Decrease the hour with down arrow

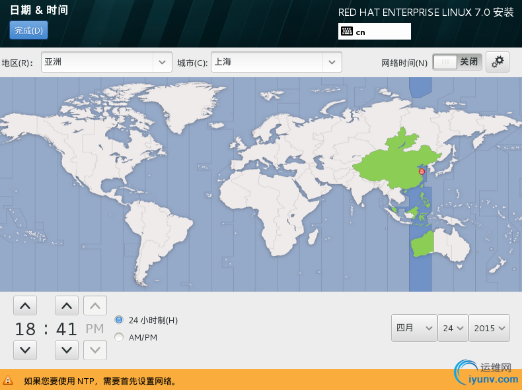[x=25, y=350]
